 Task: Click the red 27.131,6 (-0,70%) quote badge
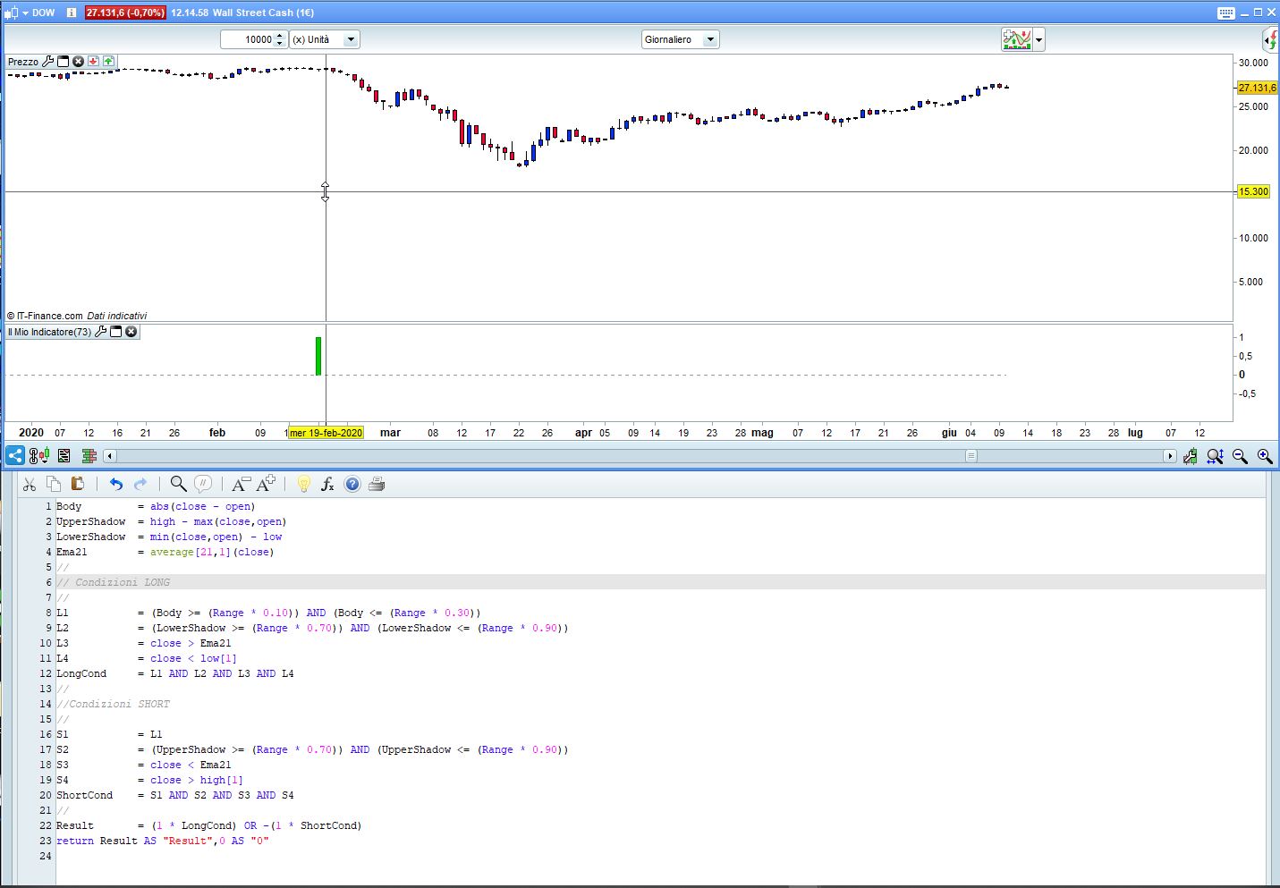point(125,13)
